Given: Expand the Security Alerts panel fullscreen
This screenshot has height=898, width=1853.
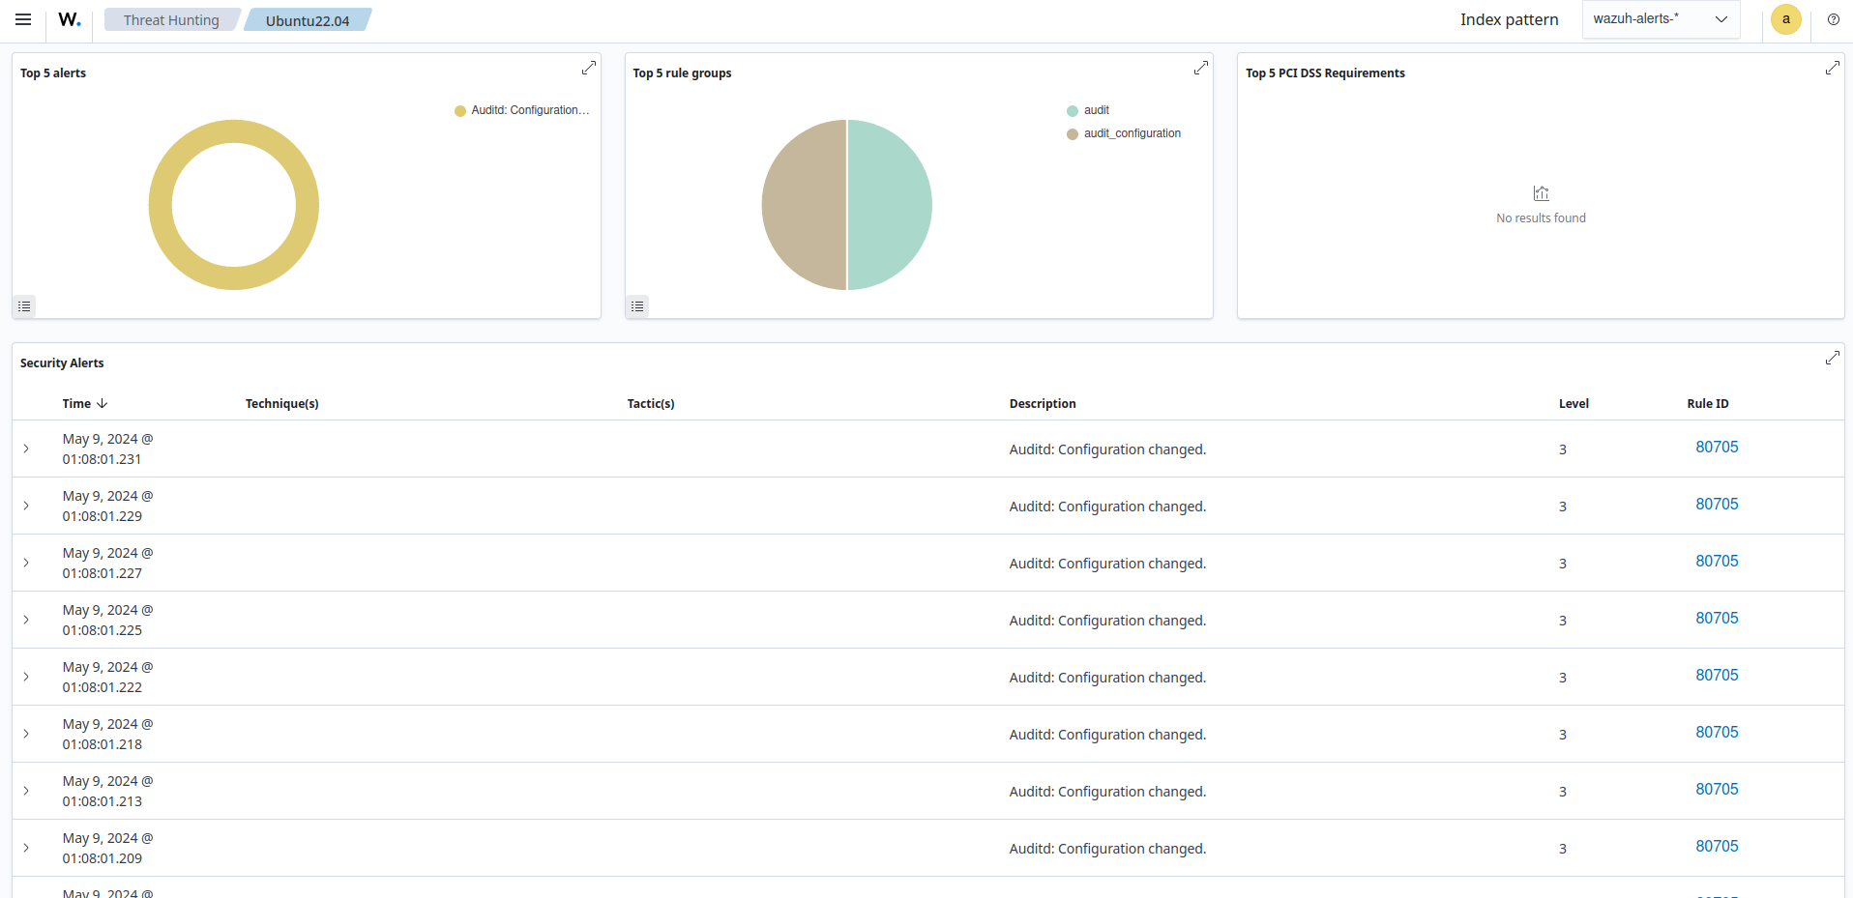Looking at the screenshot, I should (1833, 357).
